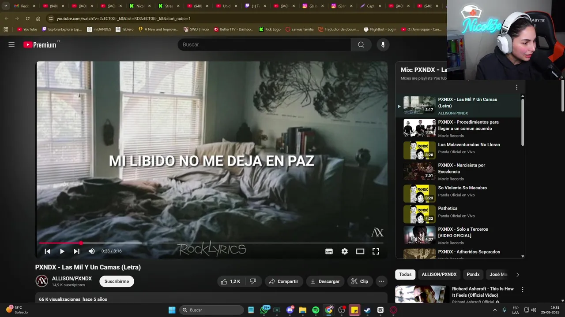
Task: Open options for Richard Ashcroft video
Action: pyautogui.click(x=523, y=290)
